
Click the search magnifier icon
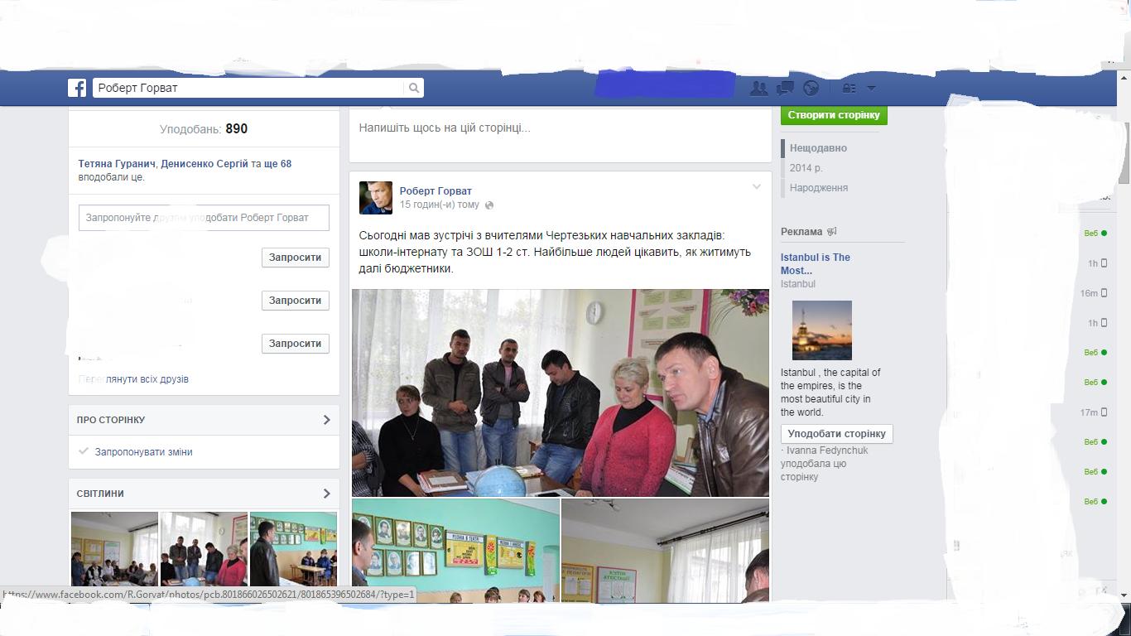click(414, 88)
